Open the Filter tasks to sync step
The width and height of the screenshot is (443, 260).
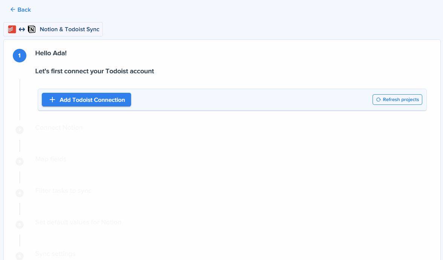point(63,191)
